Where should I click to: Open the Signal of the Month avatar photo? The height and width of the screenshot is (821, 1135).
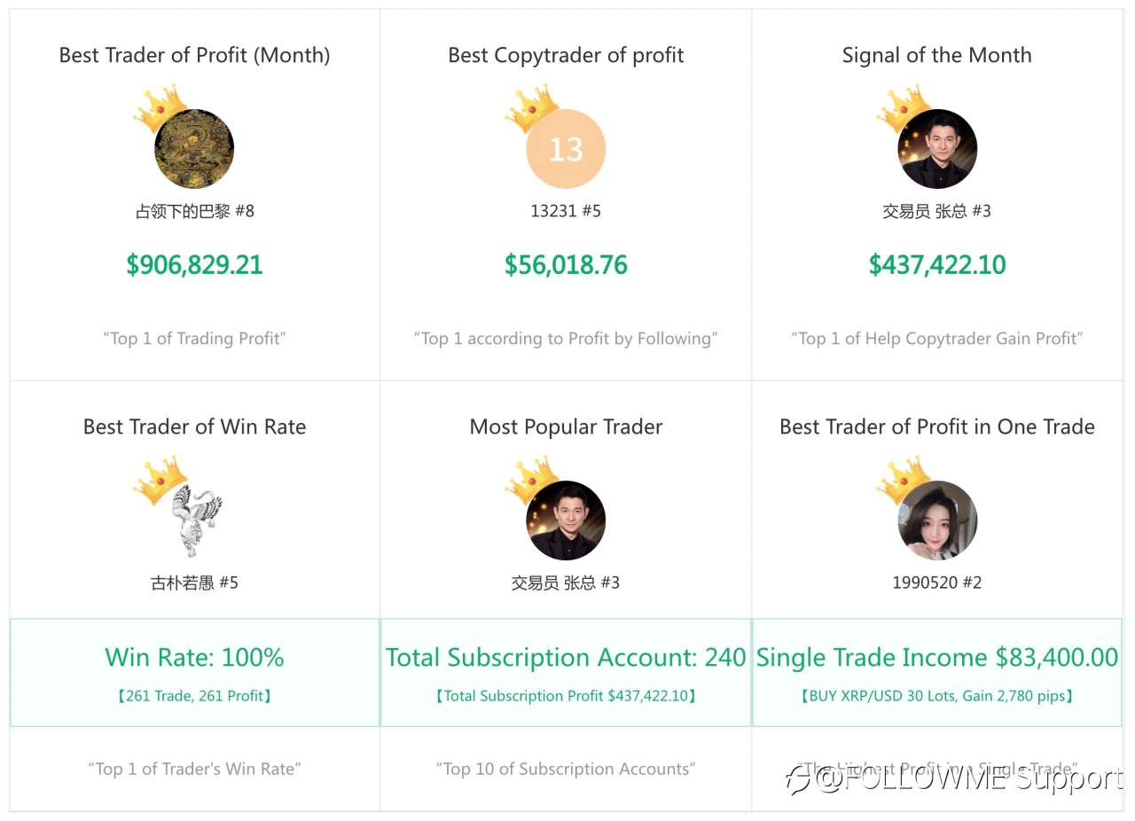[x=937, y=149]
